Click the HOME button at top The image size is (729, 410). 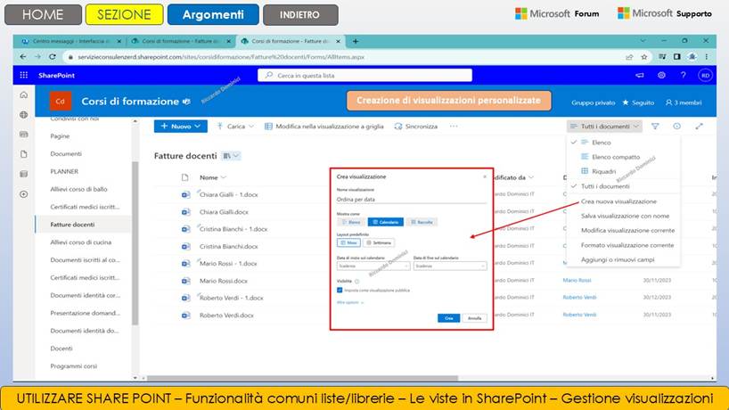coord(43,14)
